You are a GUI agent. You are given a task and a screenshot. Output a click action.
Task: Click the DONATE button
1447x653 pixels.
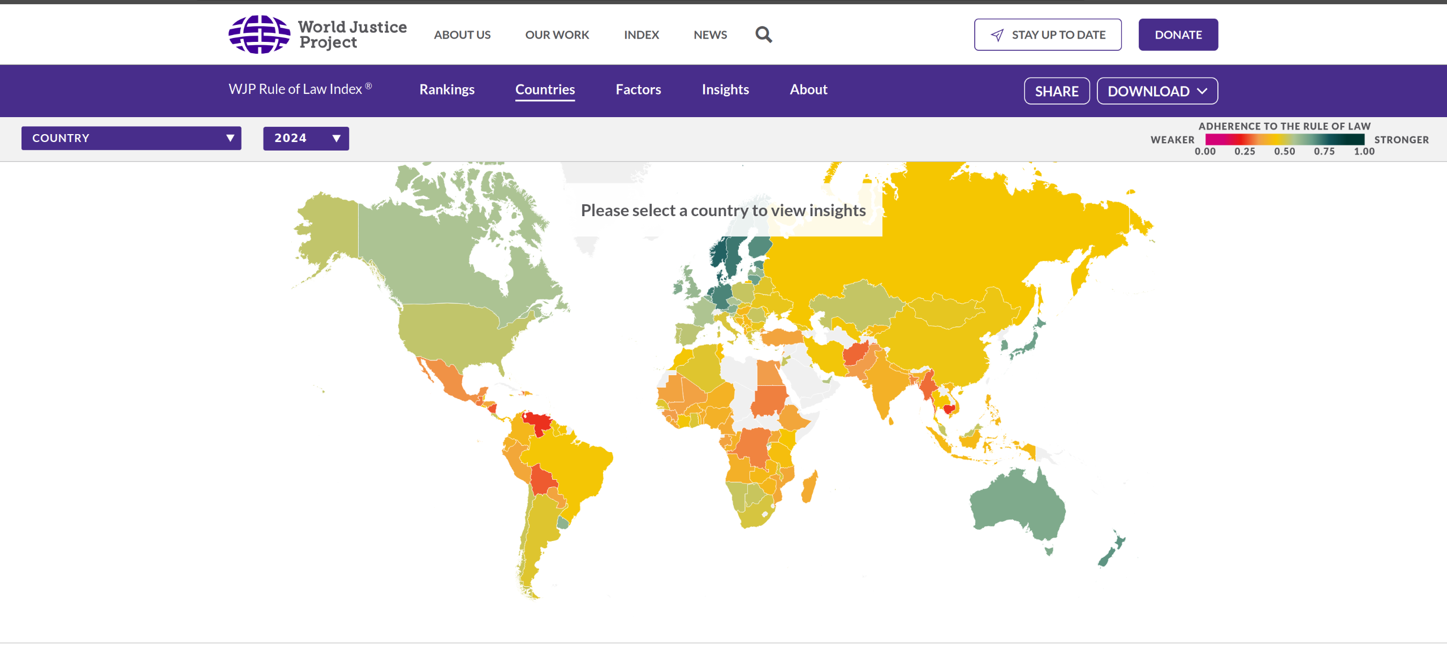pyautogui.click(x=1178, y=35)
